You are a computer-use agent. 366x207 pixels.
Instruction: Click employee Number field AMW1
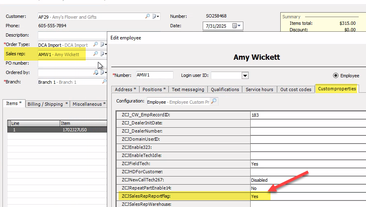pos(154,75)
